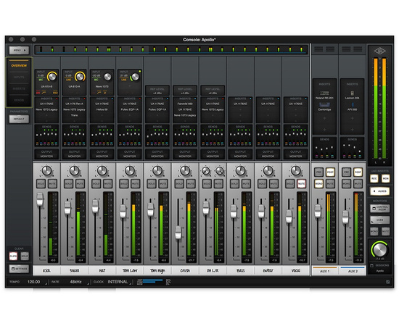The width and height of the screenshot is (399, 326).
Task: Click the window resize icon in the status bar
Action: (x=387, y=282)
